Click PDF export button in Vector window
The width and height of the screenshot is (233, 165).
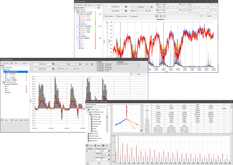pyautogui.click(x=98, y=163)
